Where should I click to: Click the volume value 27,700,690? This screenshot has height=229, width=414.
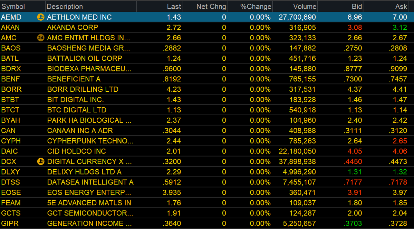coord(297,17)
